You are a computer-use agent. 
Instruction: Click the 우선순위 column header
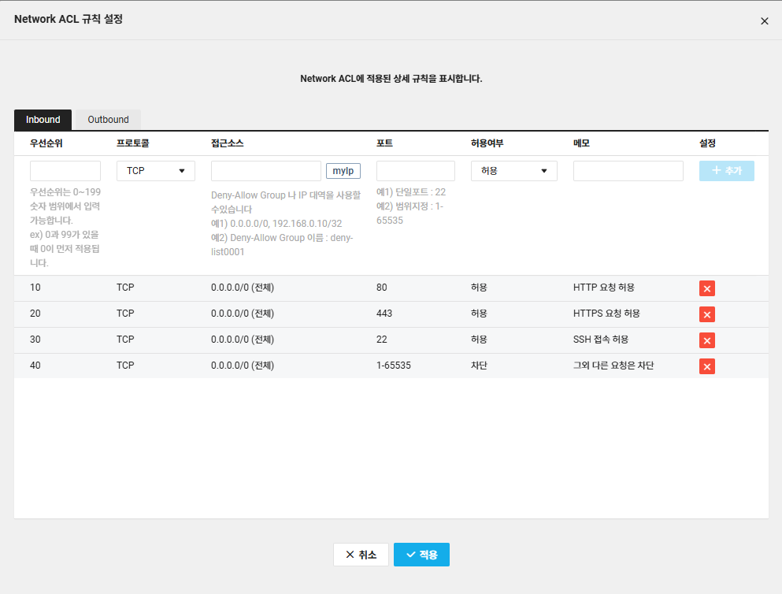click(x=46, y=143)
